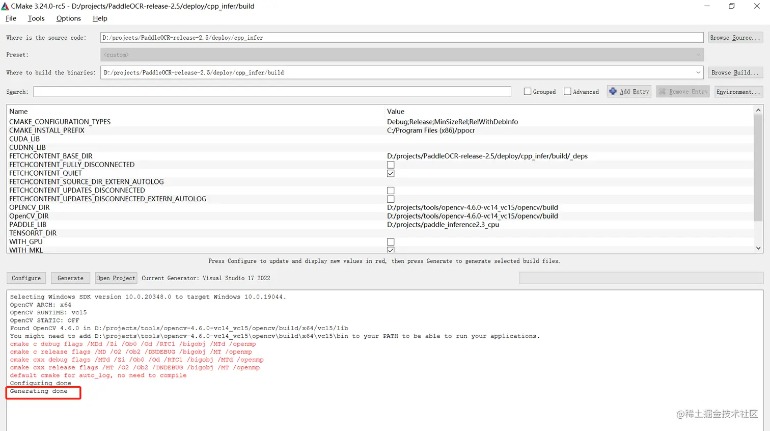The height and width of the screenshot is (431, 770).
Task: Select the WITH_GPU entry name
Action: (x=26, y=242)
